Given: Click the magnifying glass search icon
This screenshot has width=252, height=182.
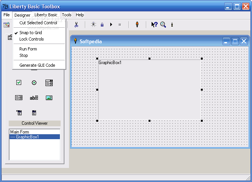Looking at the screenshot, I should pyautogui.click(x=163, y=25).
